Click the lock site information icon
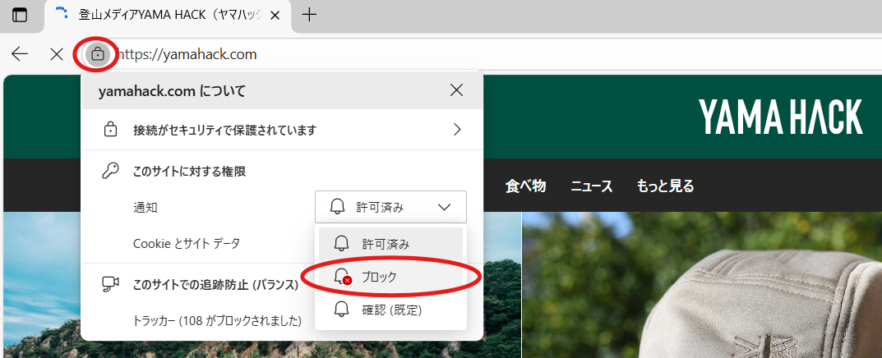The height and width of the screenshot is (358, 882). coord(98,54)
